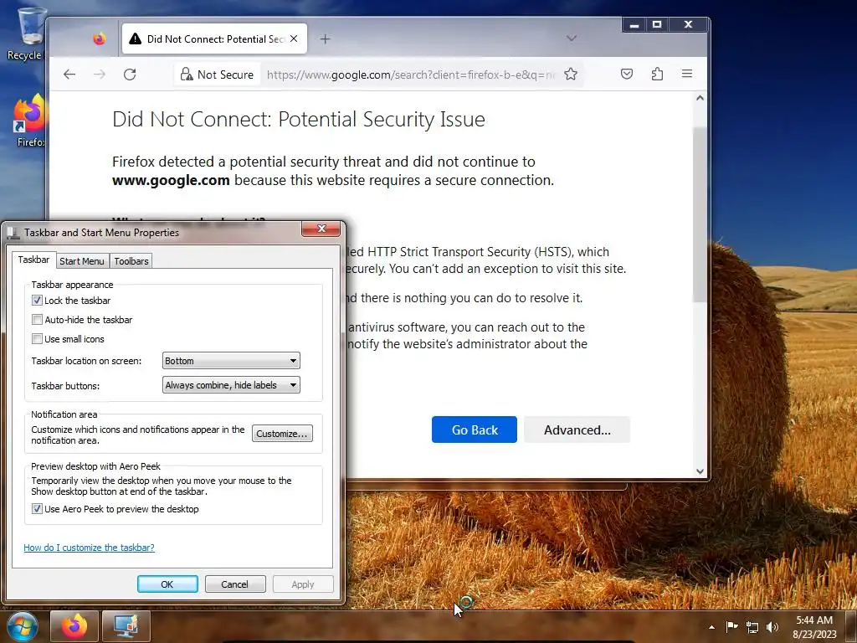Click the Firefox back arrow button
The image size is (857, 643).
coord(69,75)
